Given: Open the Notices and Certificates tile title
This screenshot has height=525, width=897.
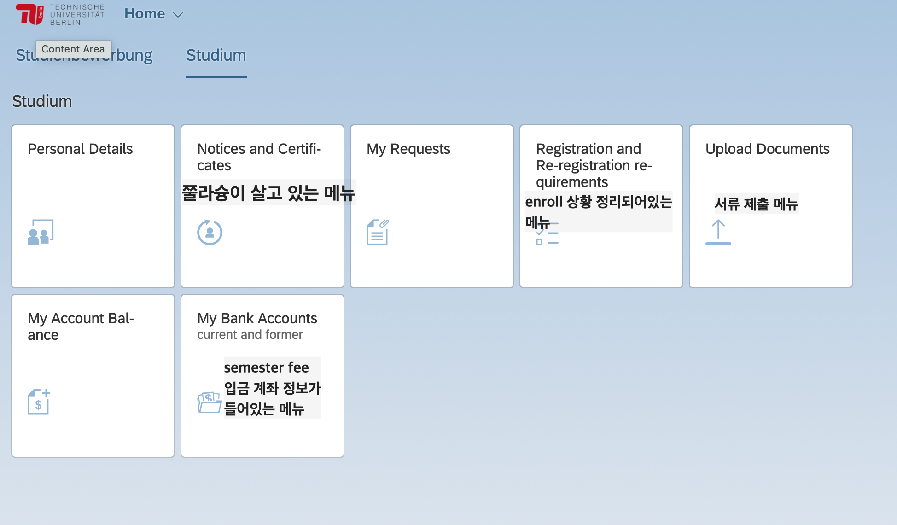Looking at the screenshot, I should [259, 157].
